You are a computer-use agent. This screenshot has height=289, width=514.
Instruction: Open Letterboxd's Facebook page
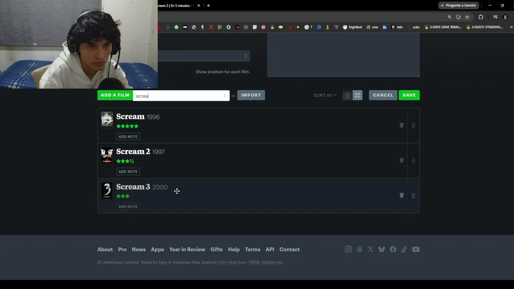[x=393, y=249]
